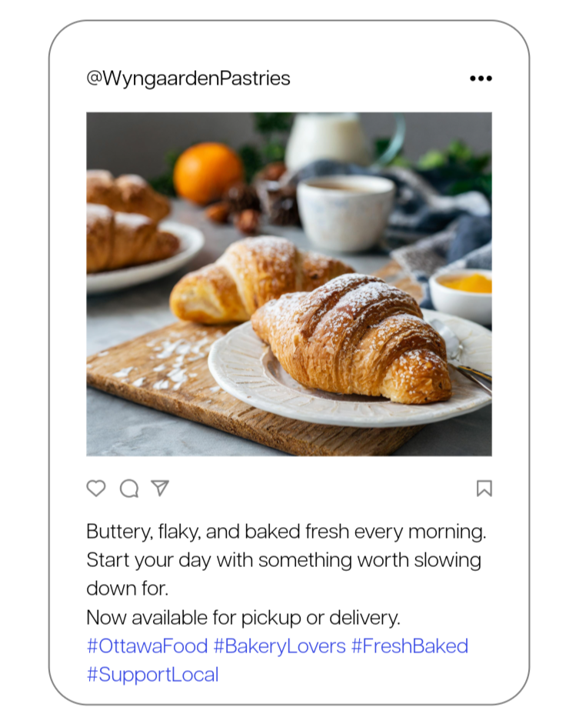The width and height of the screenshot is (579, 724).
Task: Click the "Start your day with something" caption line
Action: click(284, 560)
